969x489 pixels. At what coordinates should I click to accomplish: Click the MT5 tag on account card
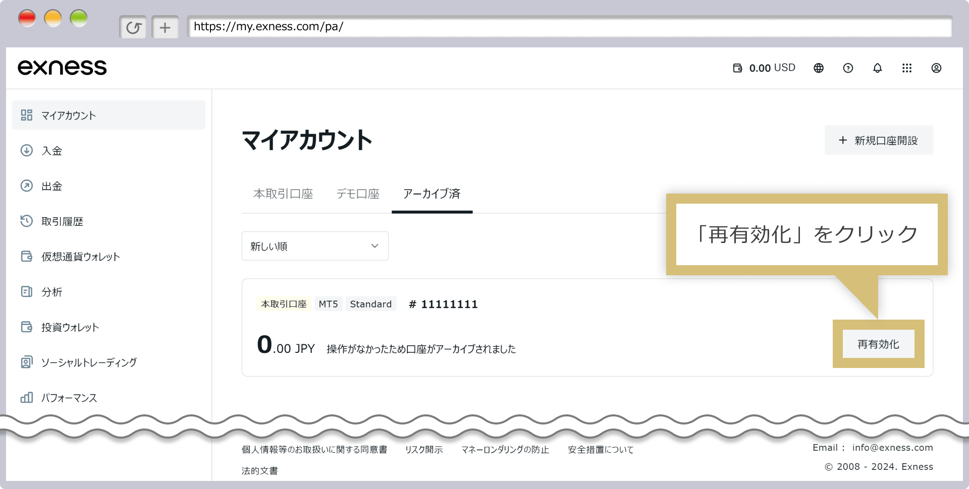[329, 304]
